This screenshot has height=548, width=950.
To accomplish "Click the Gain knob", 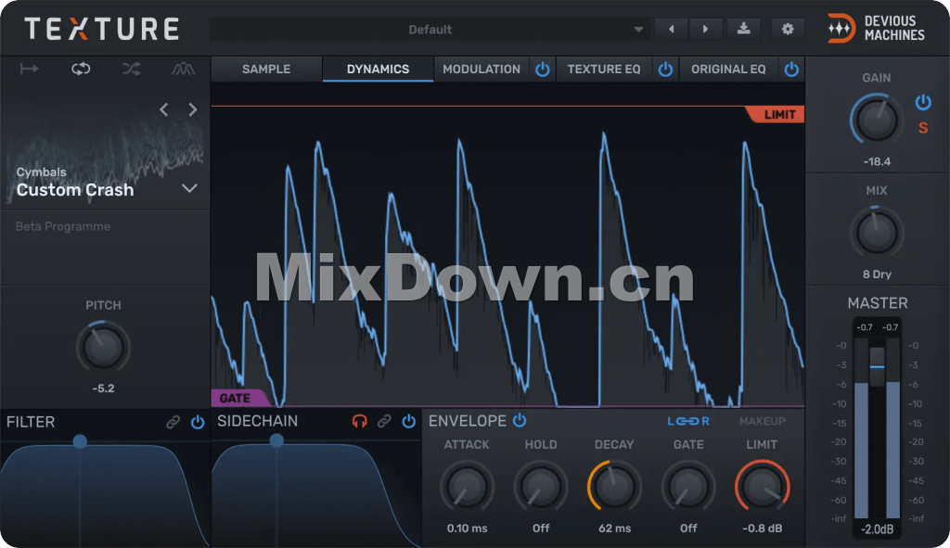I will coord(876,120).
